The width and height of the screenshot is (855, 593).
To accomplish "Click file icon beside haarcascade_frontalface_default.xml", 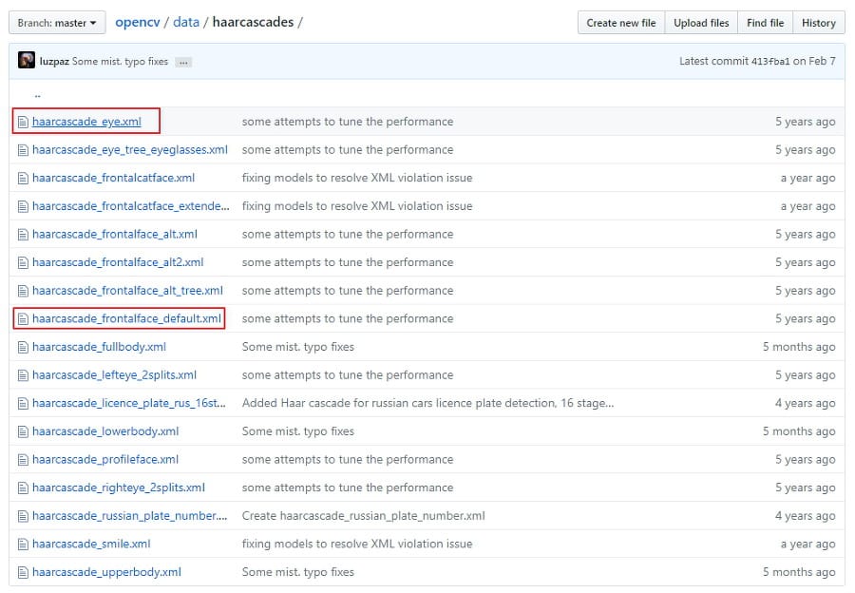I will (x=23, y=319).
